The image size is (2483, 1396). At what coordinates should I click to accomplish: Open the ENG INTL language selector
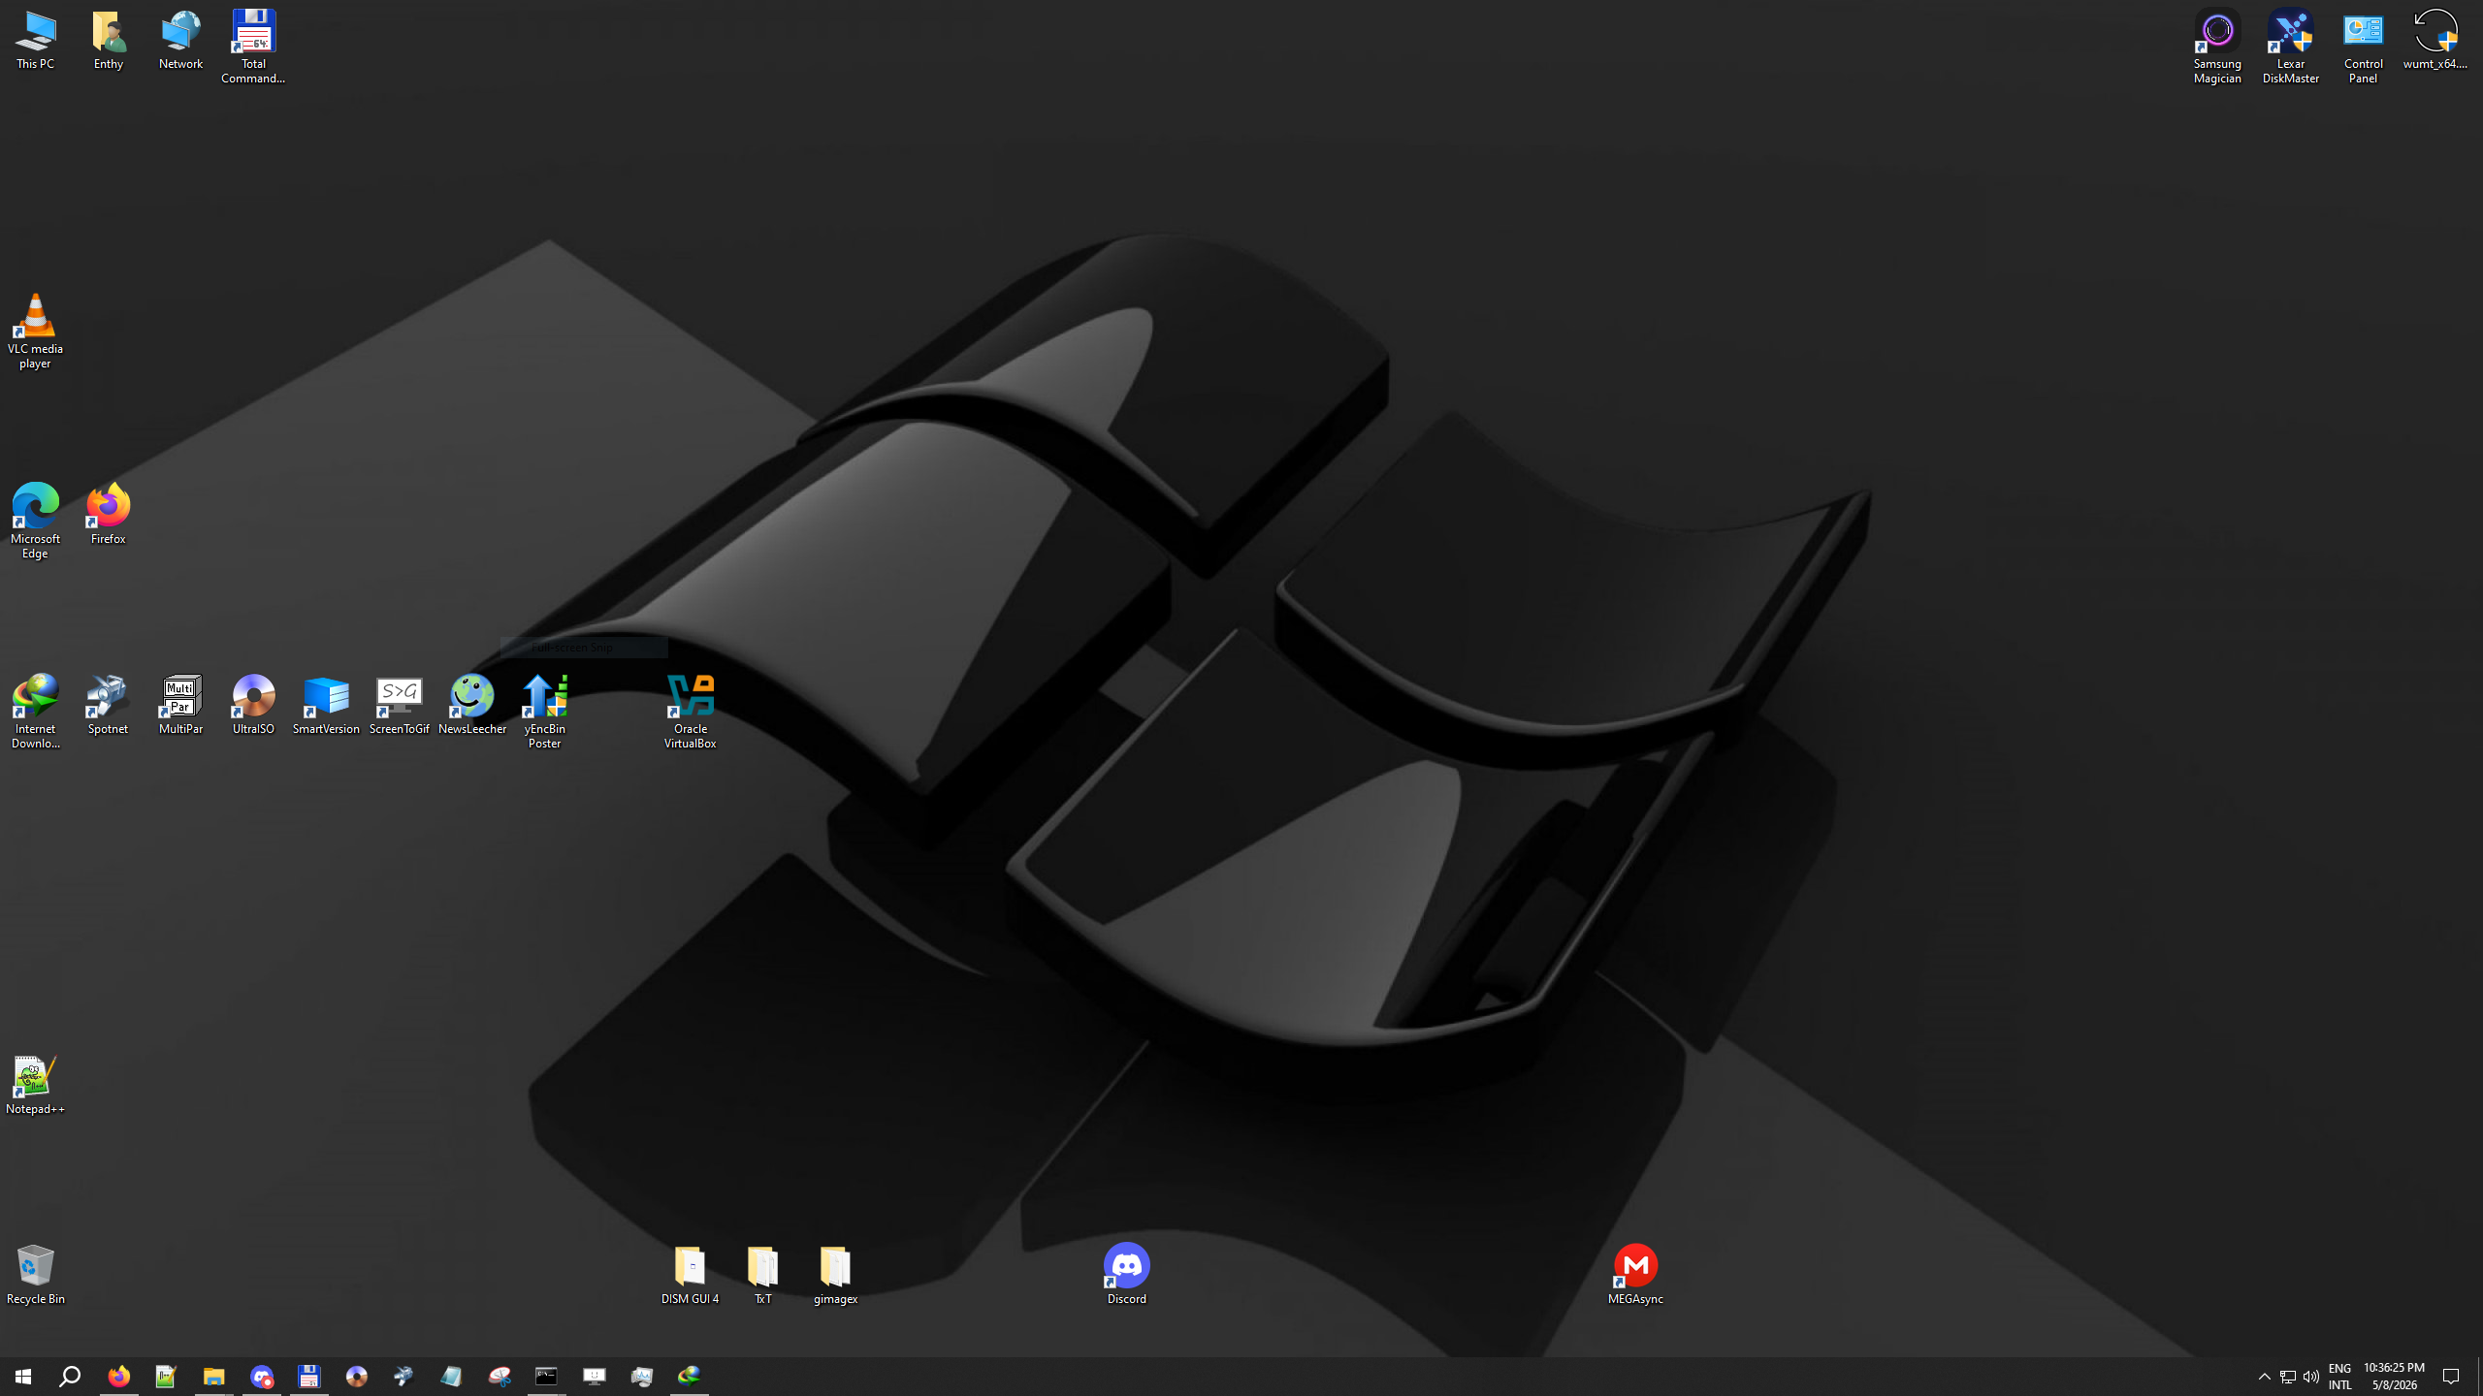point(2340,1377)
